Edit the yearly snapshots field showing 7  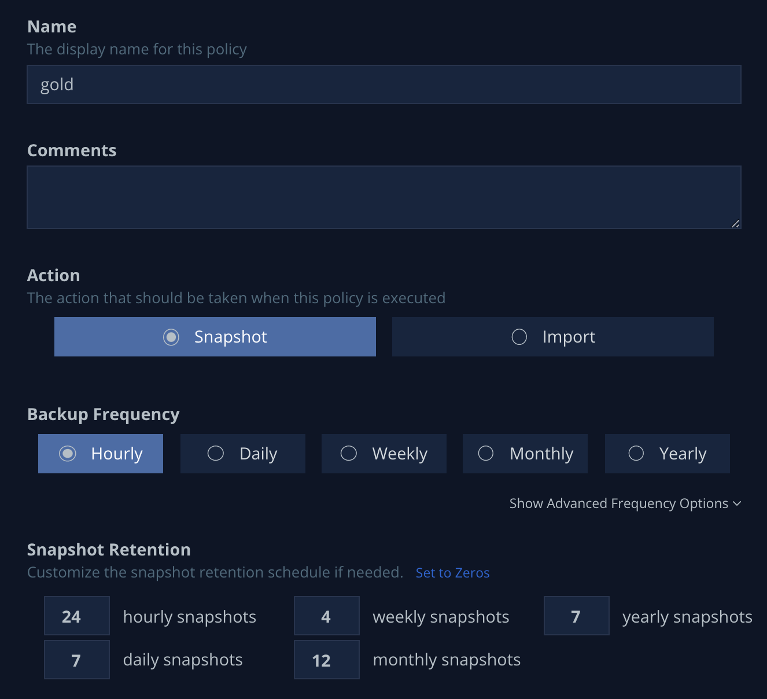[577, 616]
